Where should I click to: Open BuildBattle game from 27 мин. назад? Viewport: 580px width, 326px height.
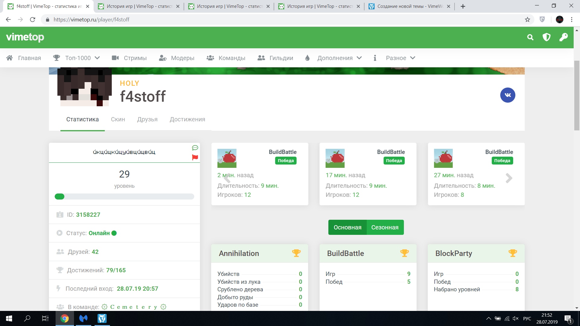point(476,174)
